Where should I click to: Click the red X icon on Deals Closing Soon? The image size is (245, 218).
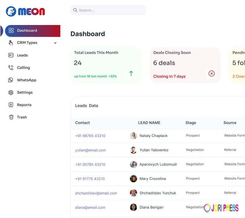point(211,73)
